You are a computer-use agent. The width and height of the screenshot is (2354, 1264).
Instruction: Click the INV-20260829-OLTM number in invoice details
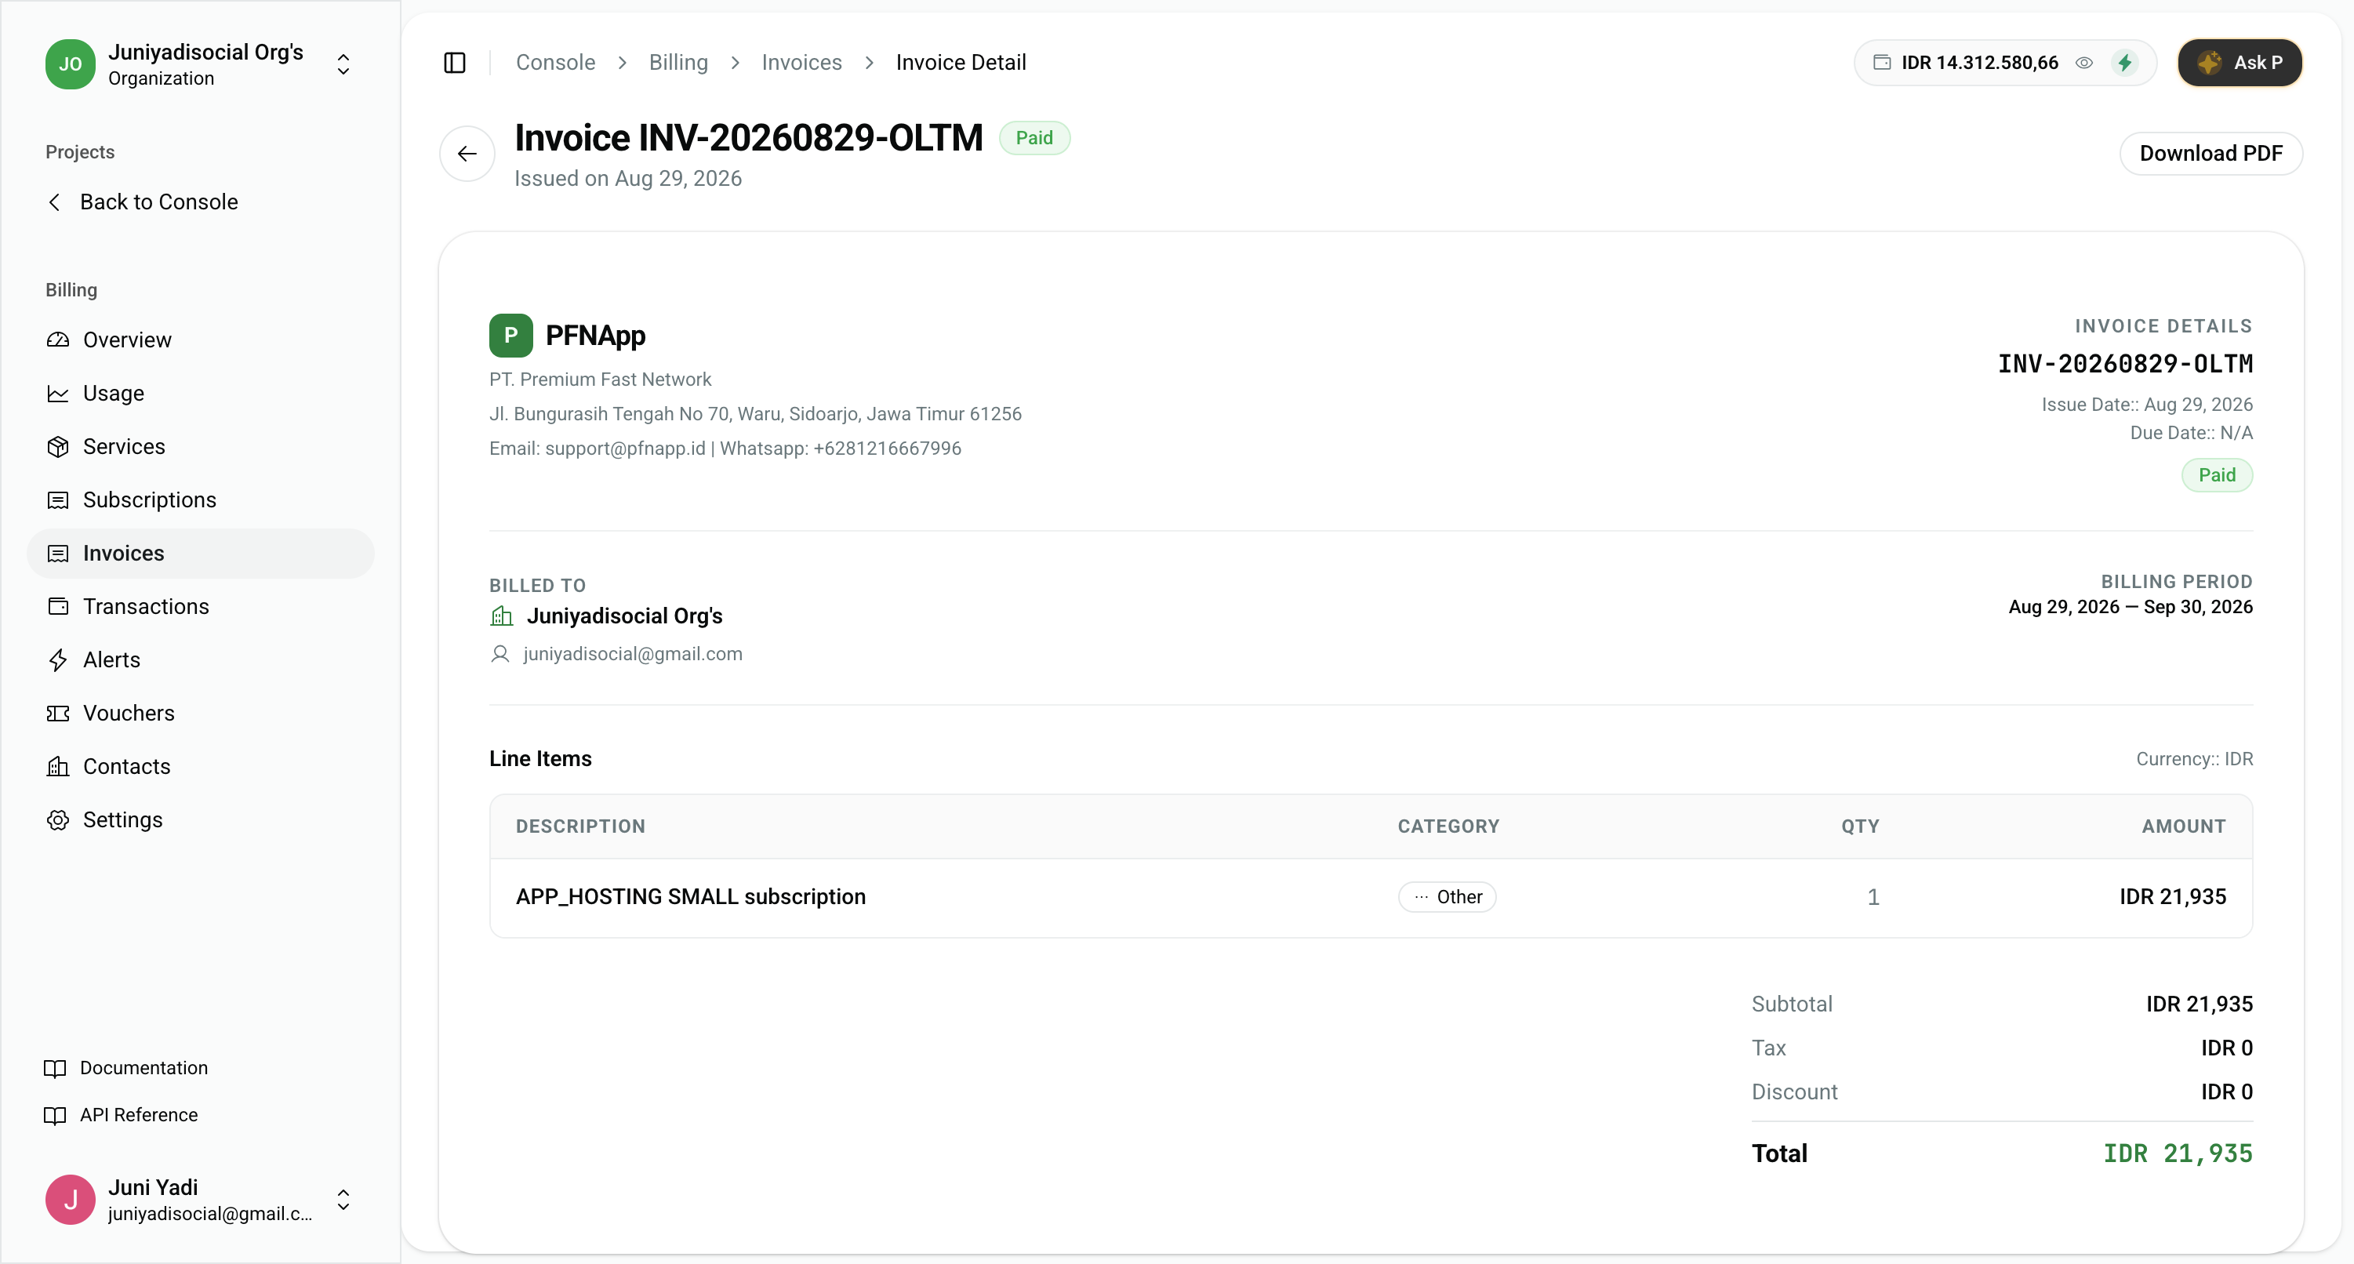tap(2124, 364)
